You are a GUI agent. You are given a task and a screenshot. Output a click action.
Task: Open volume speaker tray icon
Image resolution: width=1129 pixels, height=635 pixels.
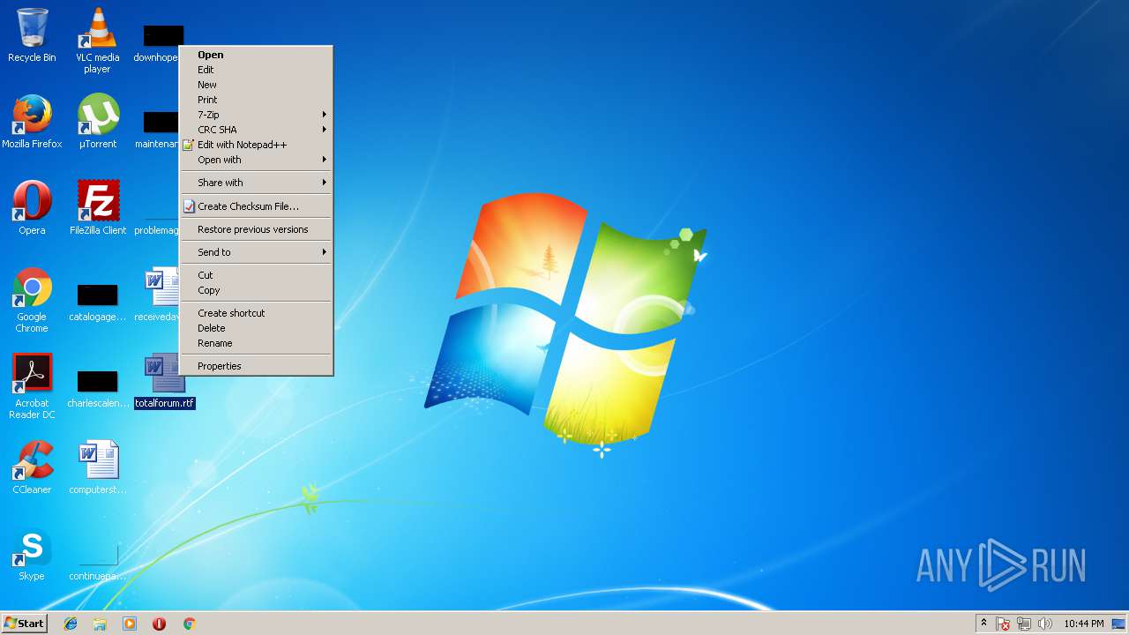(1045, 624)
